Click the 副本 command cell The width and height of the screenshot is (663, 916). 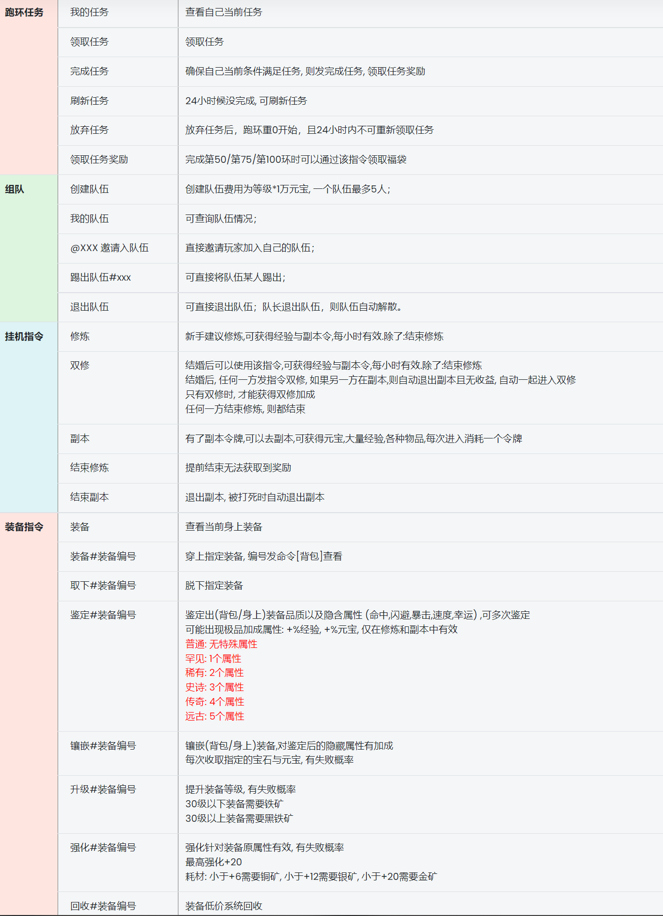coord(118,439)
